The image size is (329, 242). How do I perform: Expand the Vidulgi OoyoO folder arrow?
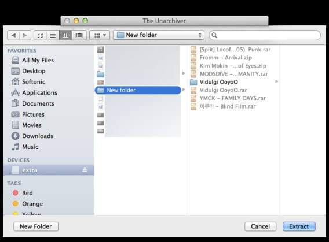coord(276,81)
